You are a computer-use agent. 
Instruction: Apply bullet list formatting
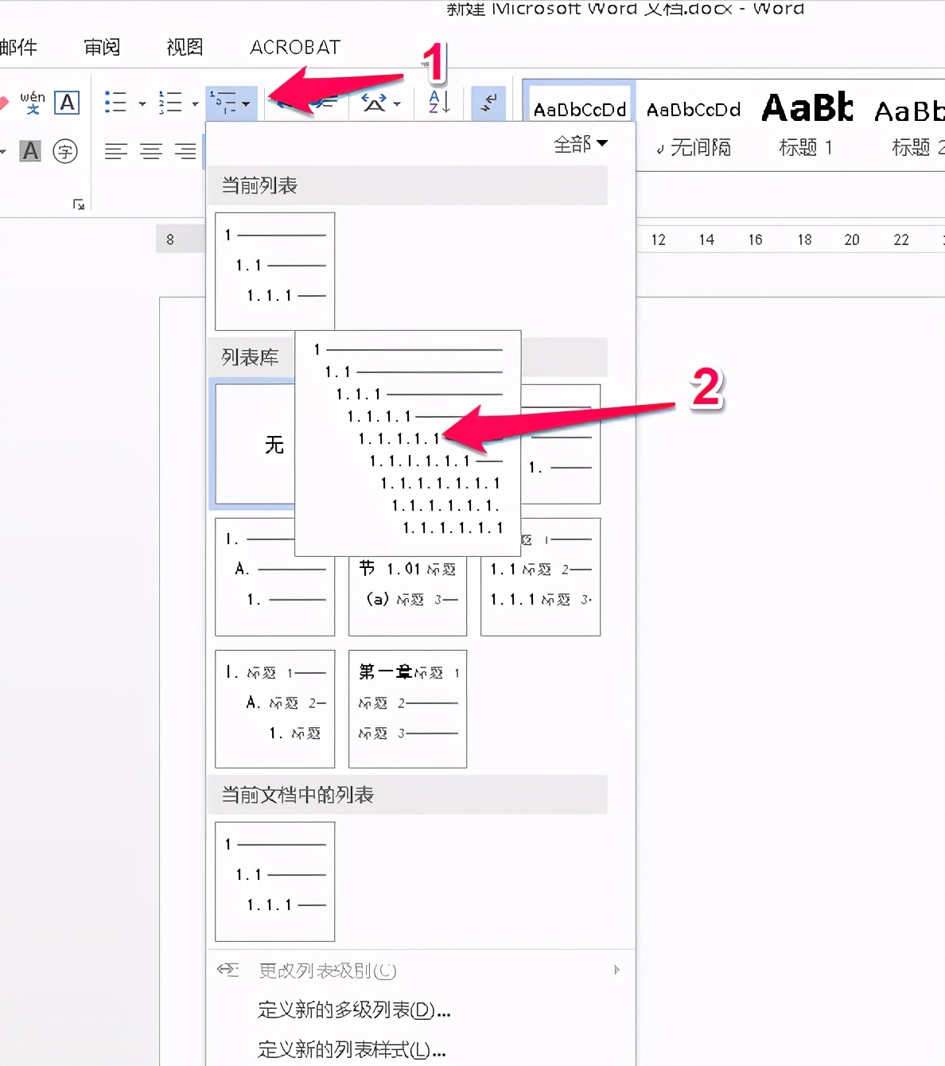click(116, 103)
